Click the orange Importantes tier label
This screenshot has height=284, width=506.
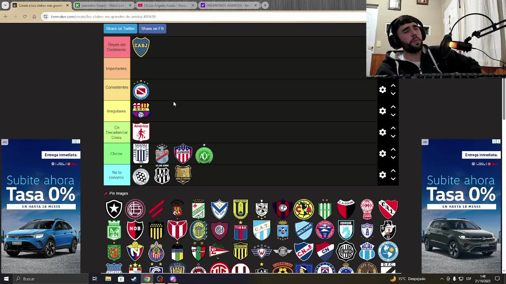tap(117, 69)
